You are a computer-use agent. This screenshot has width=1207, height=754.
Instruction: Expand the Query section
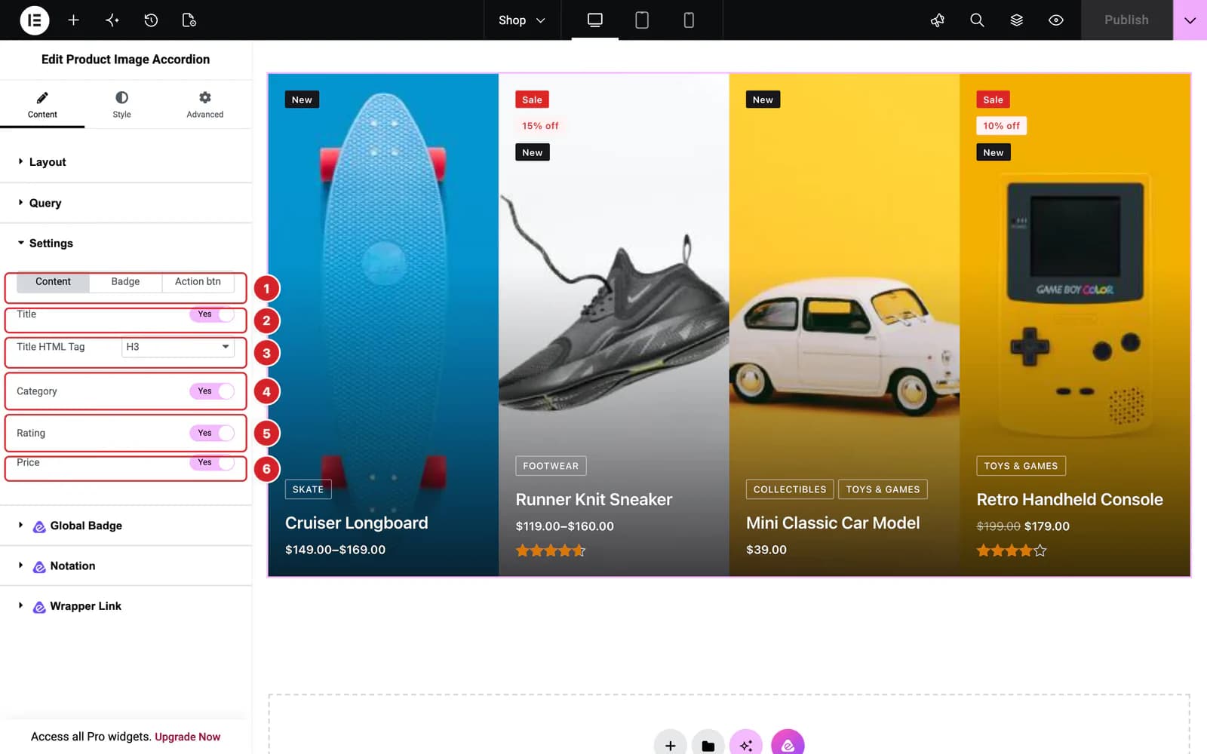125,203
